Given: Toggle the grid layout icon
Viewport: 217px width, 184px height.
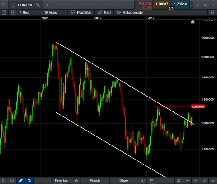Looking at the screenshot, I should pos(13,12).
